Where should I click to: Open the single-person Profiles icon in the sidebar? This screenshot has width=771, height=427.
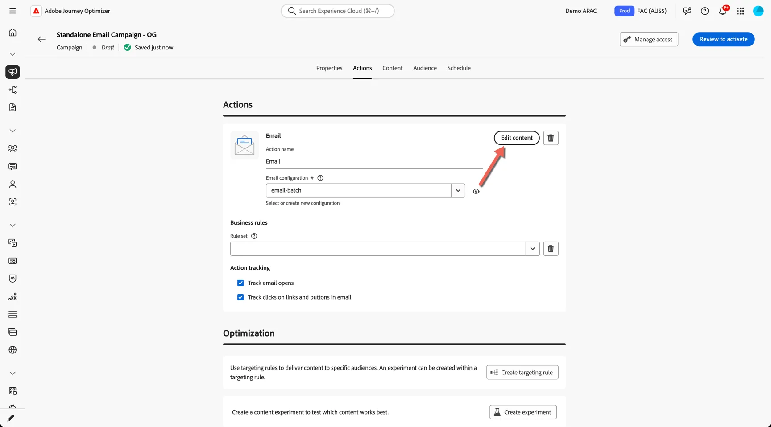click(12, 184)
